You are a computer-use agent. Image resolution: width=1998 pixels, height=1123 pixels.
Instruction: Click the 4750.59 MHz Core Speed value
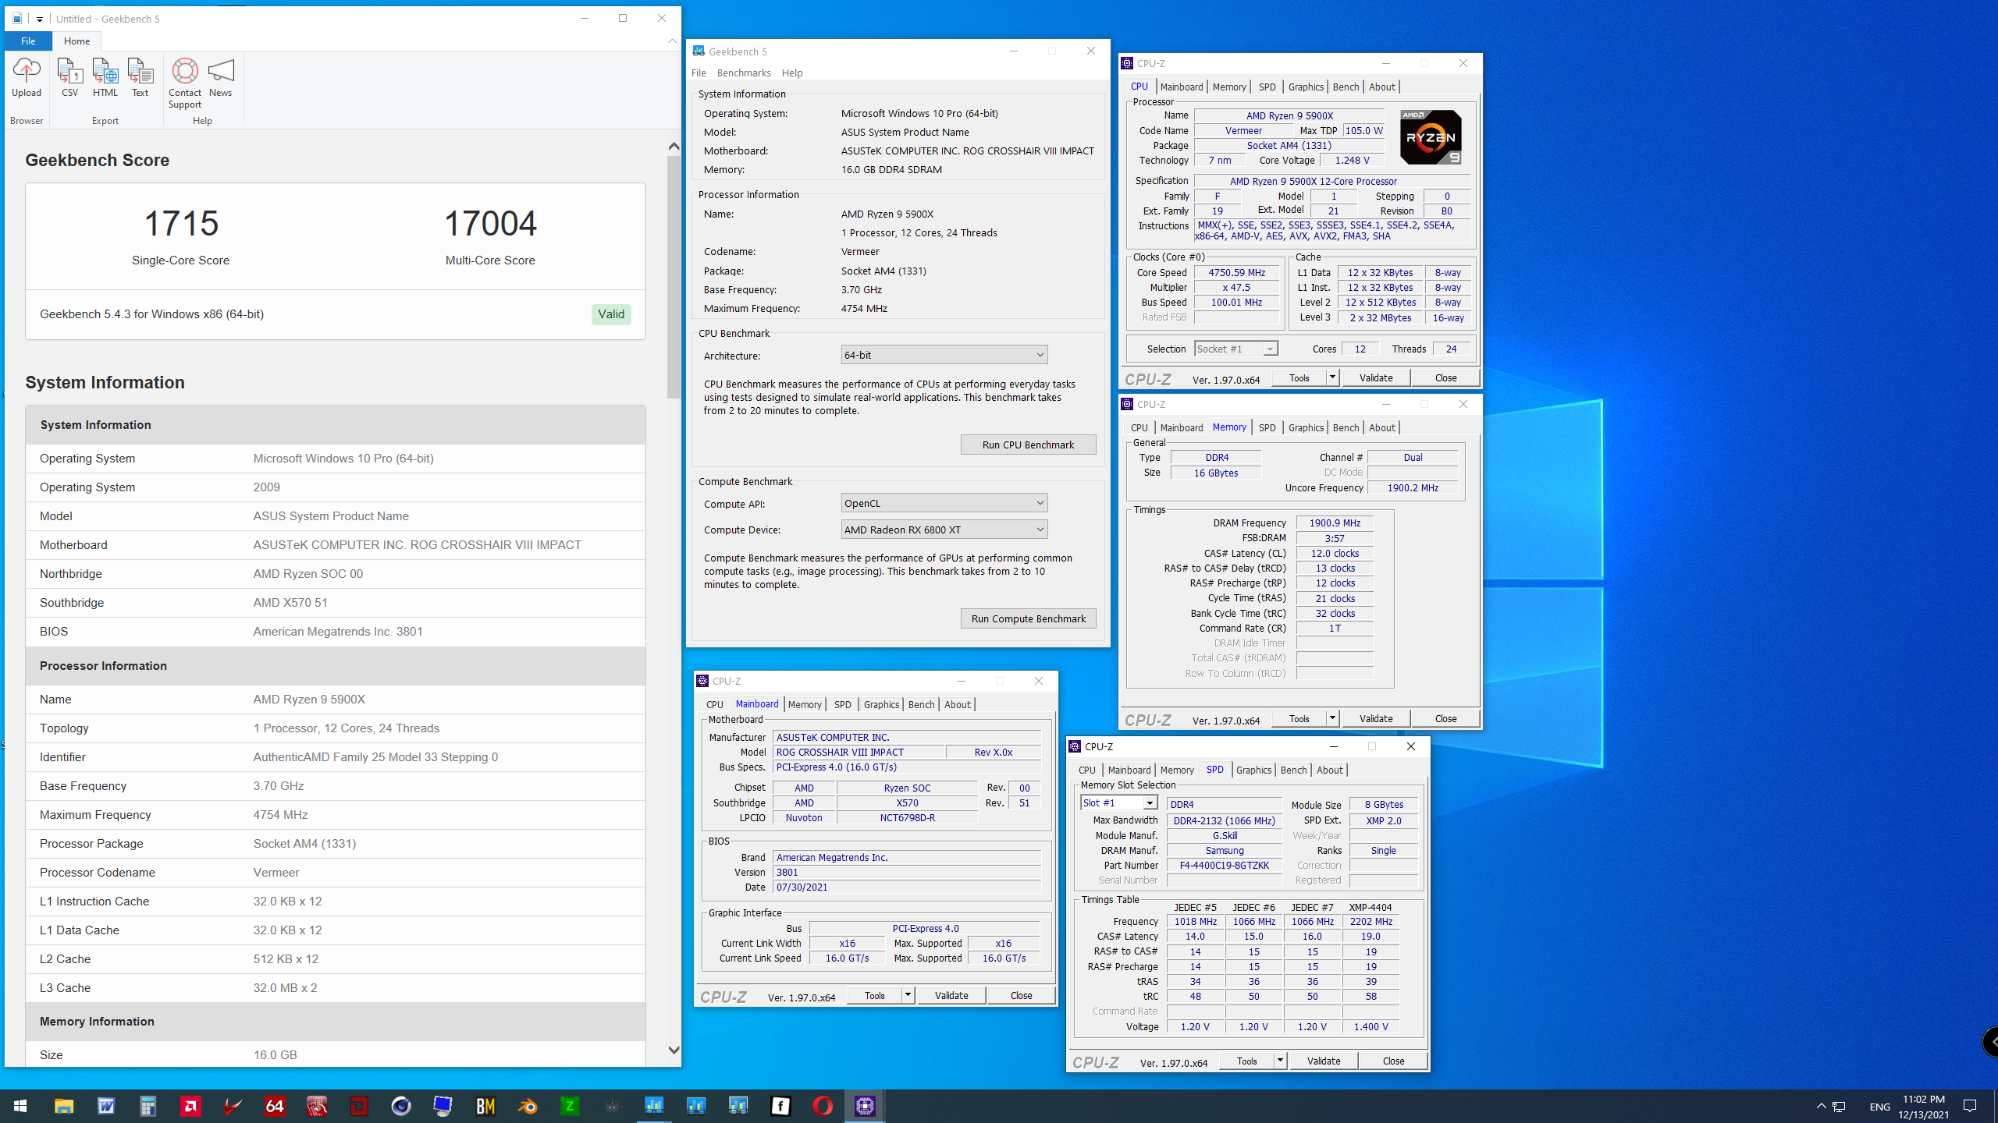(1236, 272)
